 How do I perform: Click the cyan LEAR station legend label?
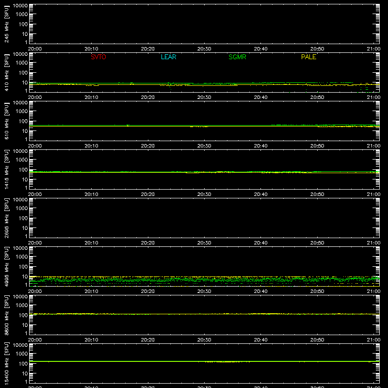click(x=168, y=57)
